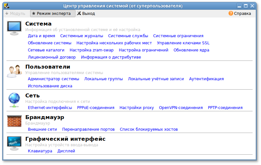Open Перенаправление портов
The image size is (261, 165).
[x=88, y=129]
